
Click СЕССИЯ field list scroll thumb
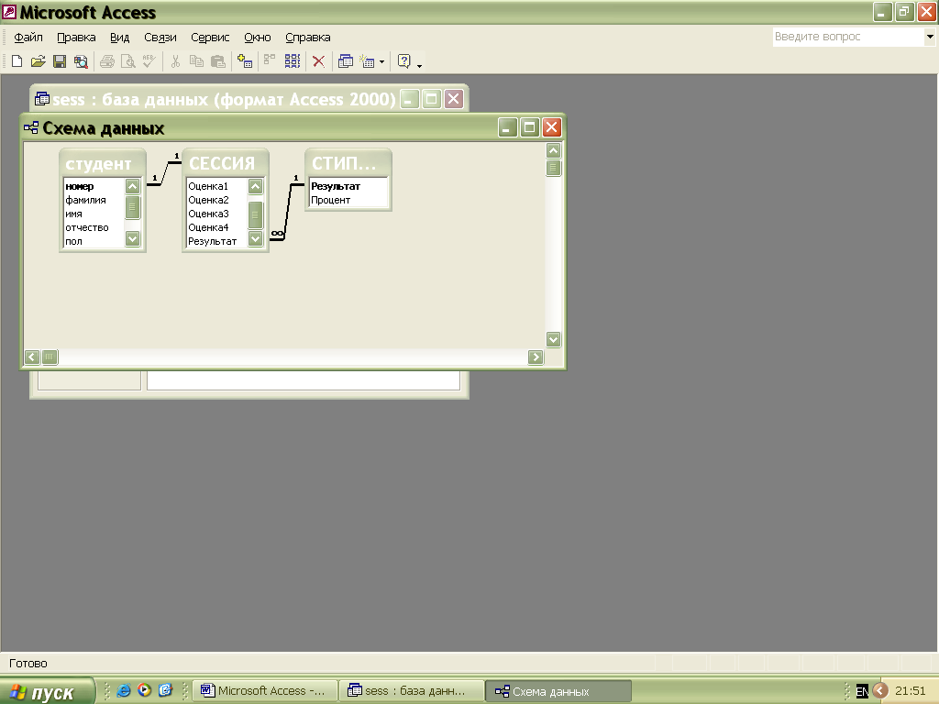pyautogui.click(x=255, y=214)
